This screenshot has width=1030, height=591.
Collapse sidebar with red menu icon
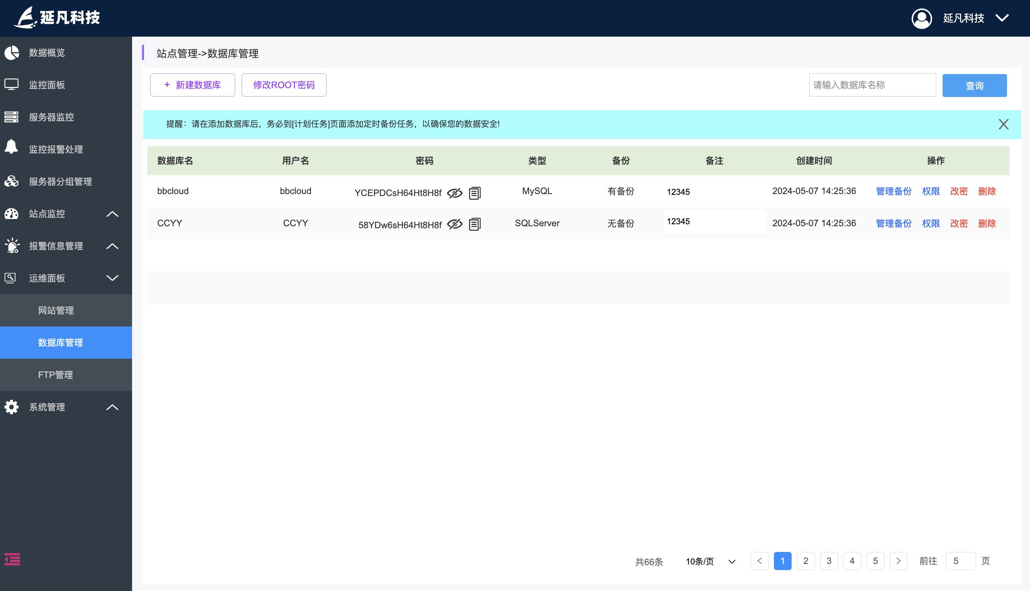[x=12, y=559]
